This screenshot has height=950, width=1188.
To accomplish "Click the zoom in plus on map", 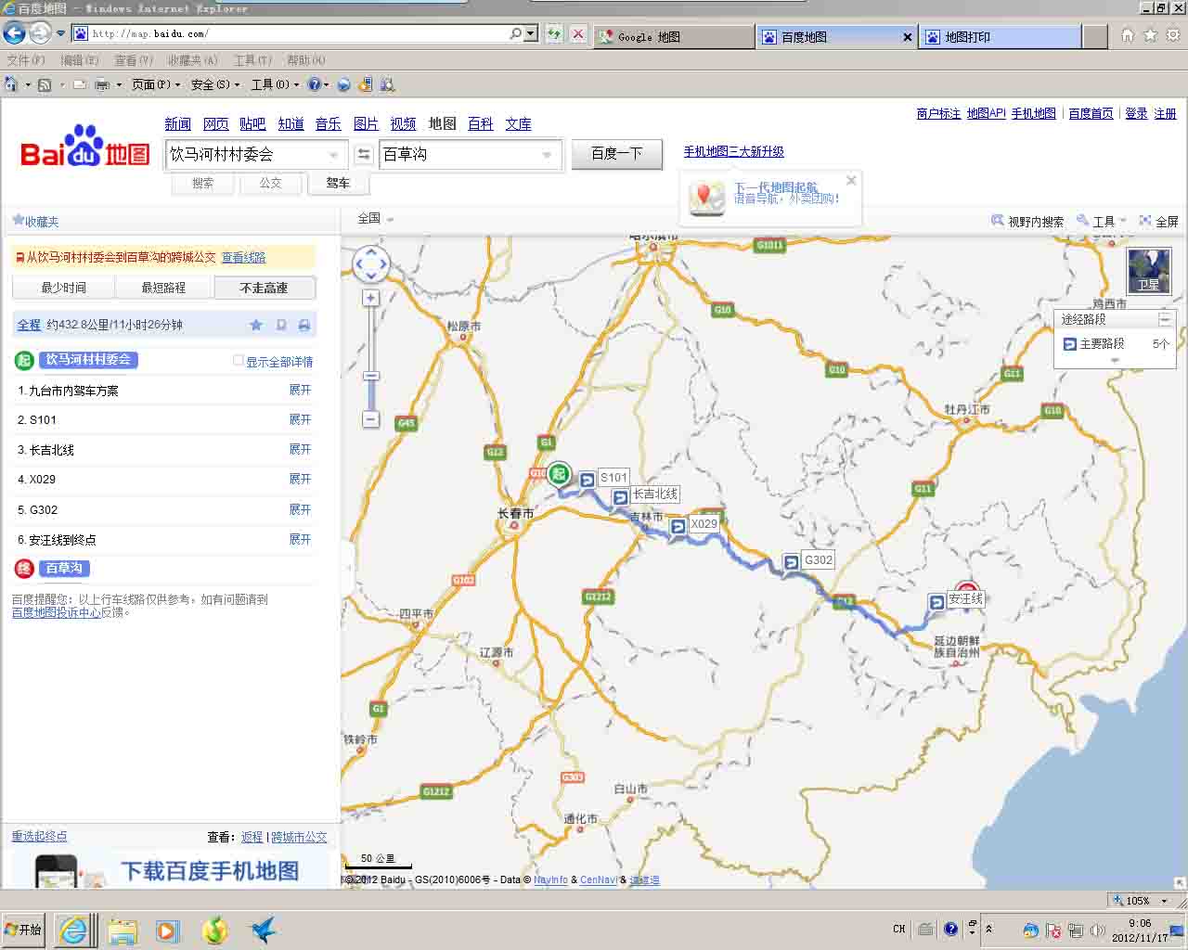I will [371, 298].
